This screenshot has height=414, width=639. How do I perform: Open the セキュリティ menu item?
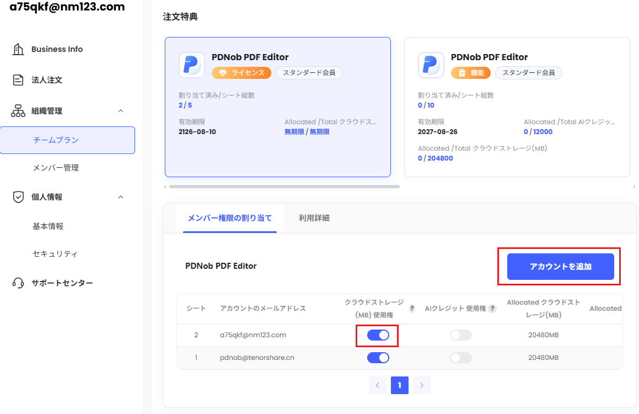tap(55, 254)
